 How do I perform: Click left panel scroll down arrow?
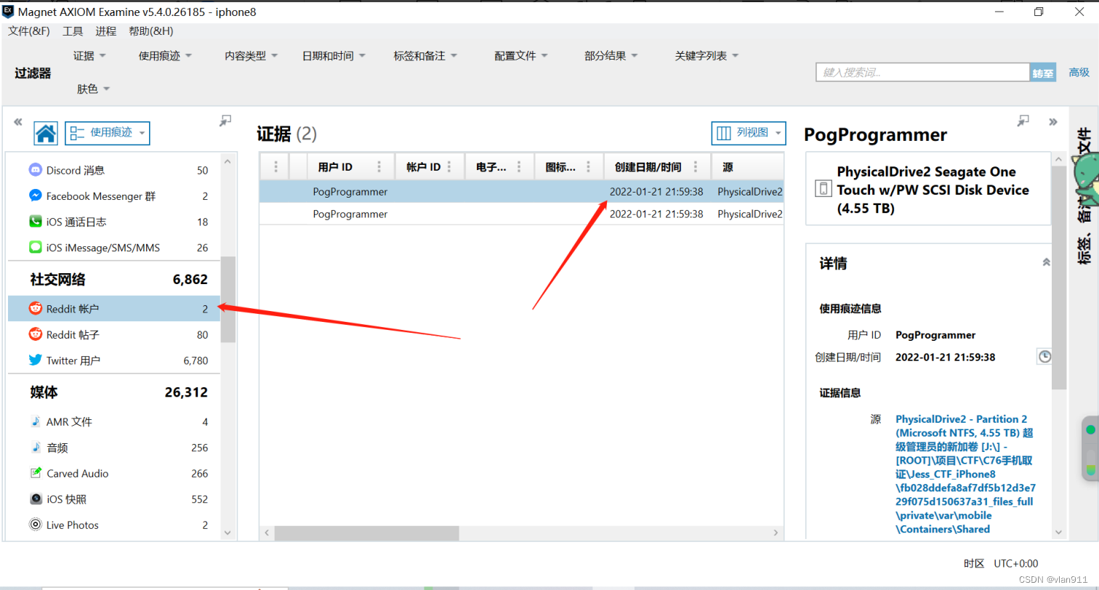click(x=228, y=533)
